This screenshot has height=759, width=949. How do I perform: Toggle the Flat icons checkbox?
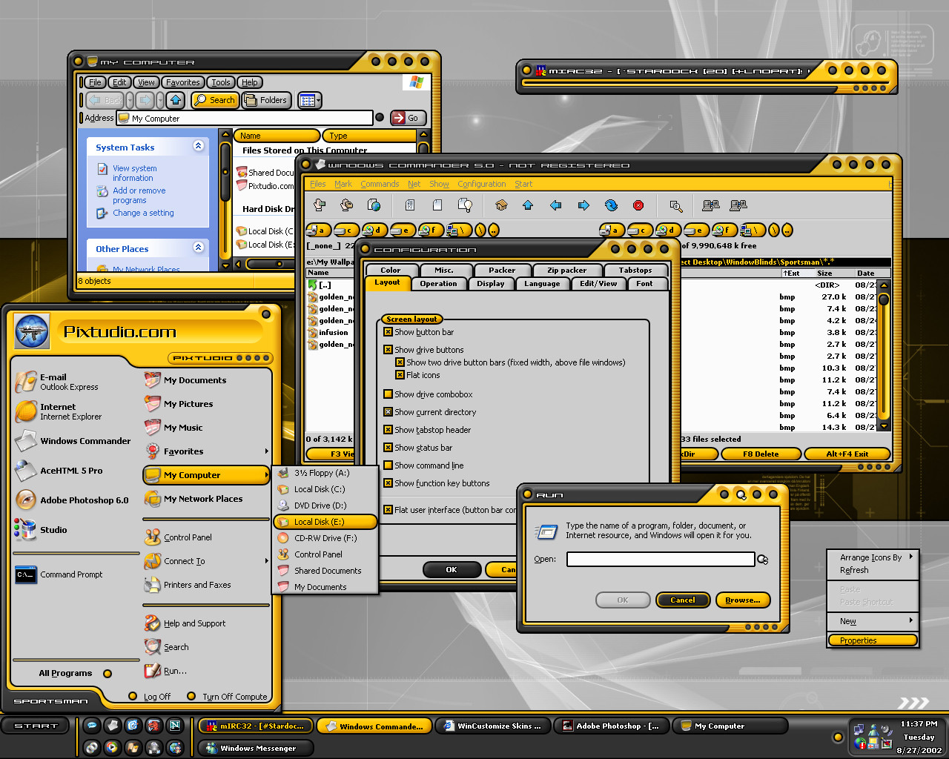[x=400, y=375]
